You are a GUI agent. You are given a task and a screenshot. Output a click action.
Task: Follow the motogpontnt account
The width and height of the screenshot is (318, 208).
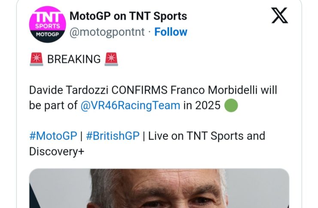point(171,32)
